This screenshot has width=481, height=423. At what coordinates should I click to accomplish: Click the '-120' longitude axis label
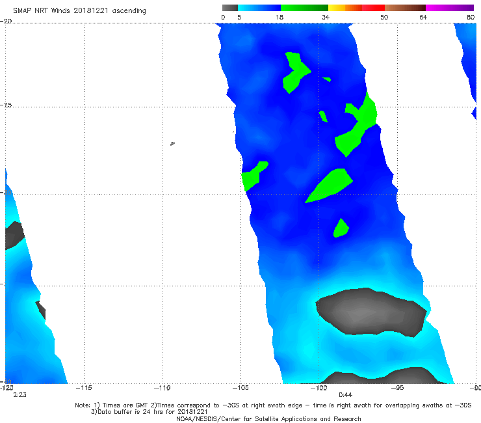(x=6, y=388)
